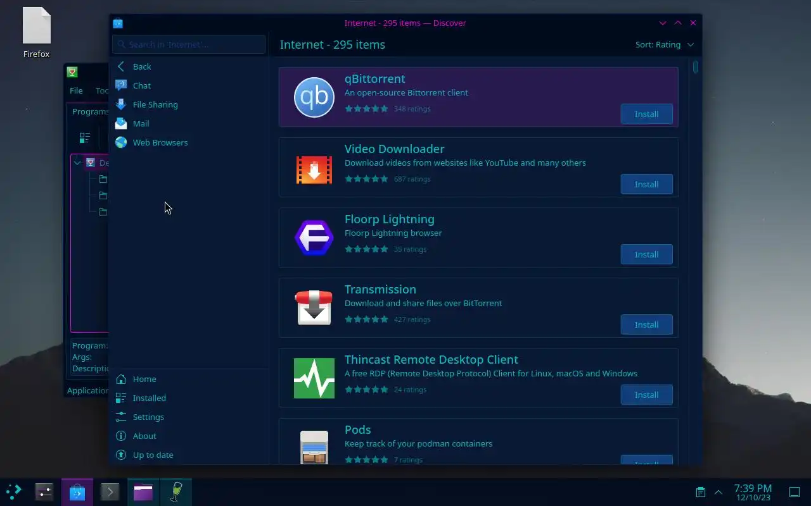The width and height of the screenshot is (811, 506).
Task: Click the Video Downloader title text
Action: coord(394,149)
